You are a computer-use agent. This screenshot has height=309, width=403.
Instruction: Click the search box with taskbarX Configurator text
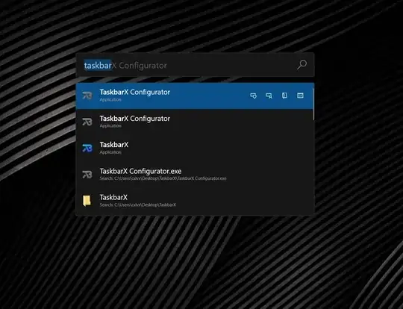[x=195, y=65]
